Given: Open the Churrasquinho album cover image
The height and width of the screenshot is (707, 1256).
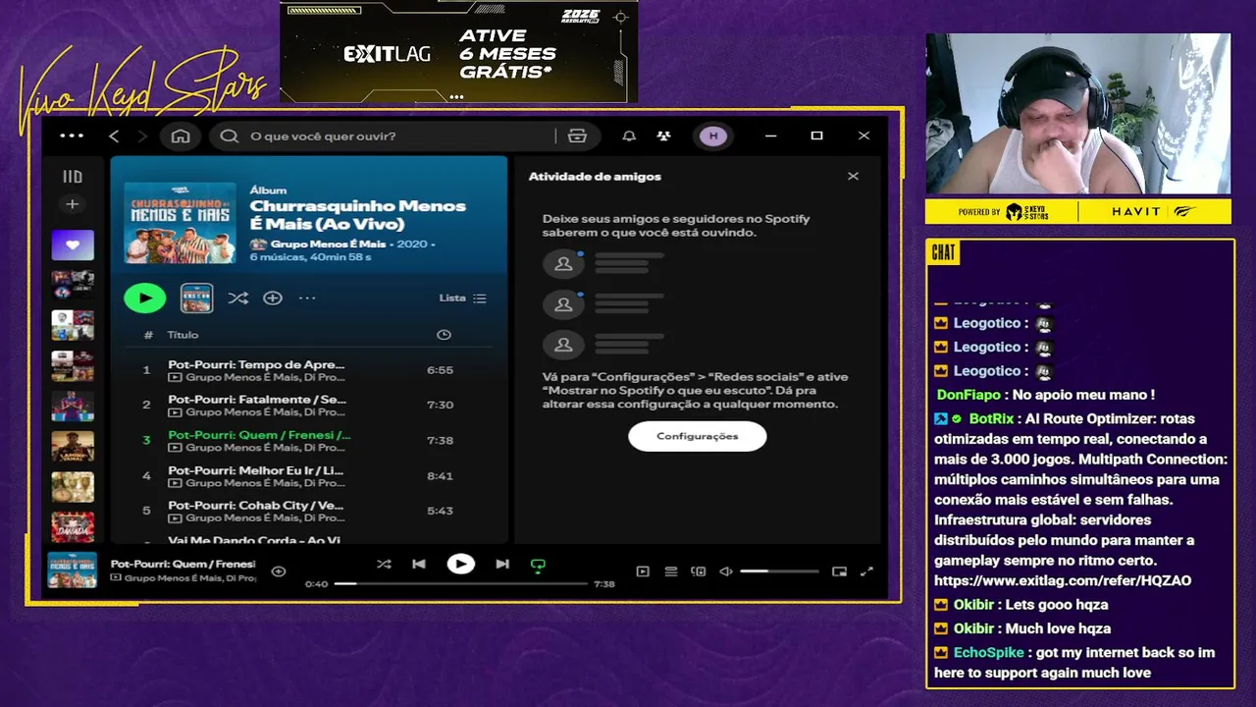Looking at the screenshot, I should point(181,222).
